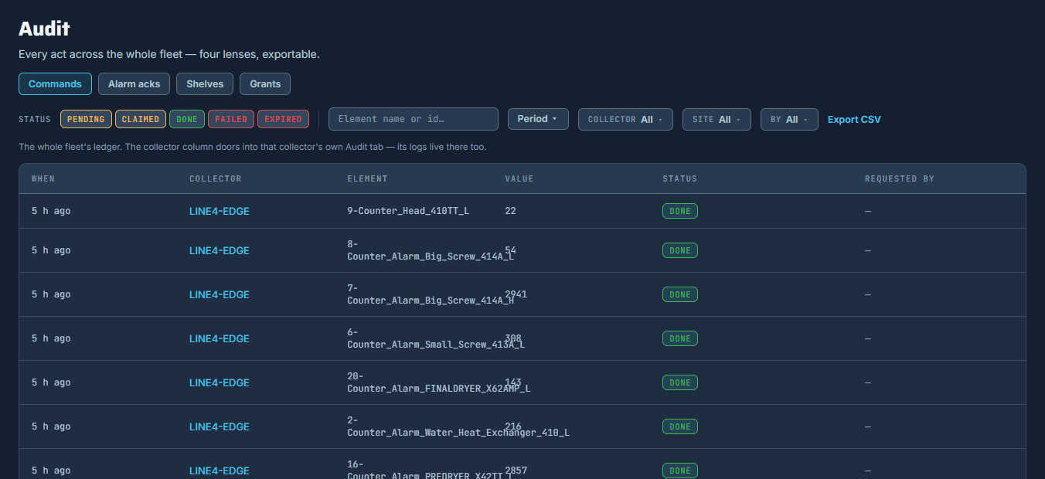Select element 9-Counter_Head_410TT_L

[408, 211]
